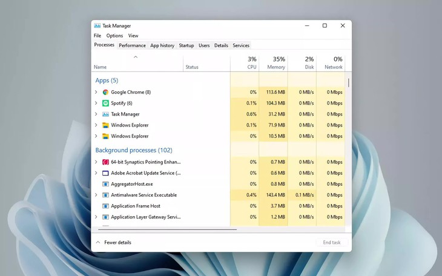Click the 104.3 MB memory value

point(275,103)
